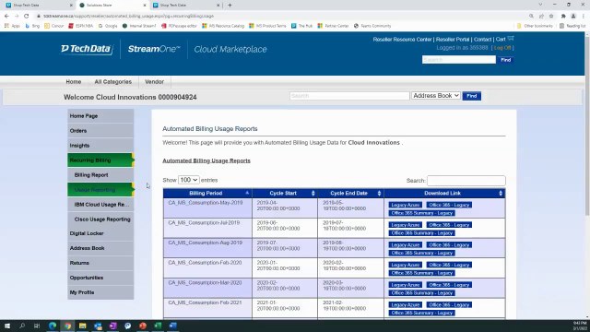Screen dimensions: 590x332
Task: Open the Reading list
Action: click(x=572, y=26)
